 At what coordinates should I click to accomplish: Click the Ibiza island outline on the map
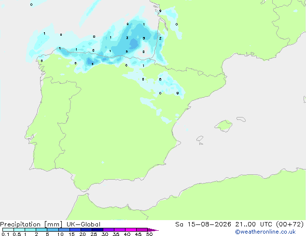(x=200, y=139)
